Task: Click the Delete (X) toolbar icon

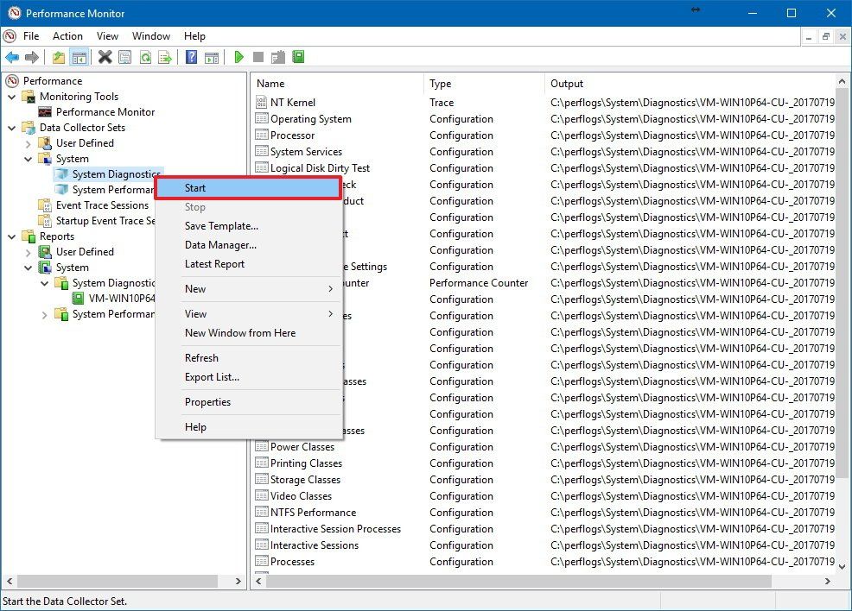Action: click(104, 57)
